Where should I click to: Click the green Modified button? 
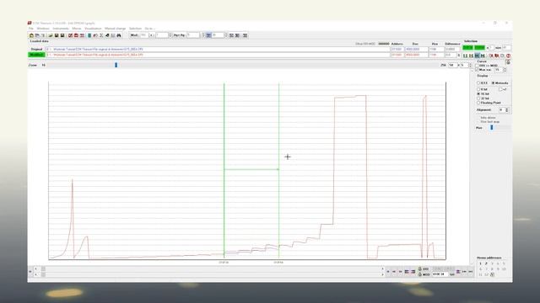36,55
